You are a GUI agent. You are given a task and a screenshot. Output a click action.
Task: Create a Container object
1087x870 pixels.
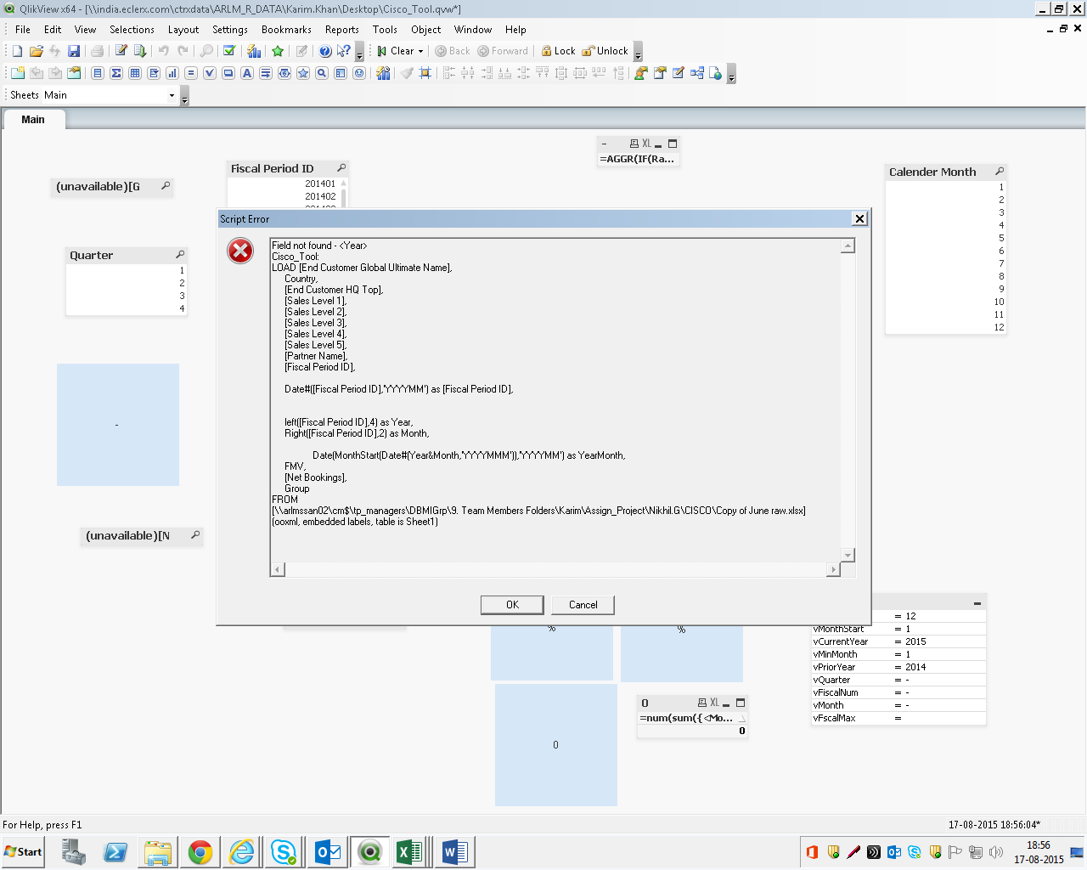coord(341,73)
